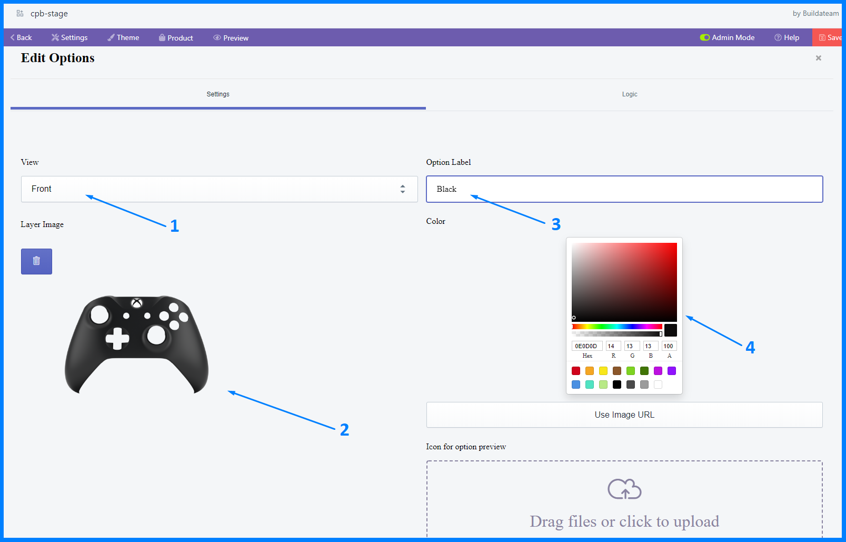Open the View dropdown showing Front

tap(220, 189)
